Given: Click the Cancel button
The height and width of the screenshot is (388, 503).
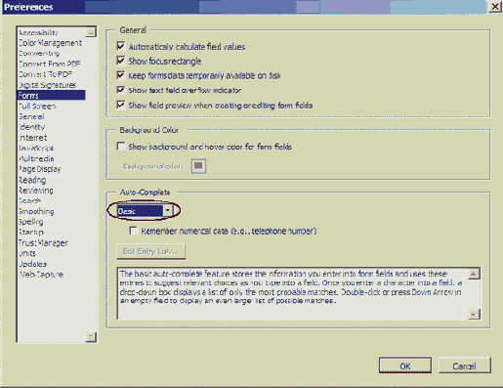Looking at the screenshot, I should (x=464, y=366).
